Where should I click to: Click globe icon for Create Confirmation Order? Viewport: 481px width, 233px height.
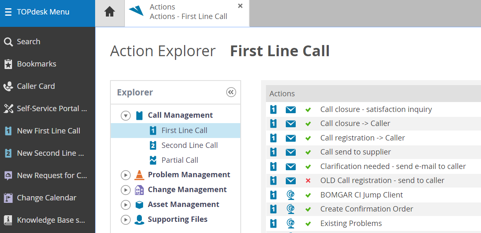(x=290, y=209)
